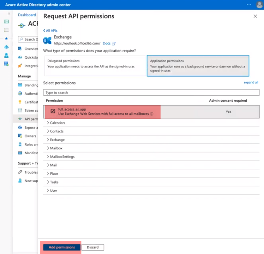Click the Add permissions button
Screen dimensions: 264x254
62,247
